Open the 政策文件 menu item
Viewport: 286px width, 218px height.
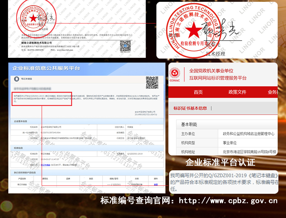237,92
